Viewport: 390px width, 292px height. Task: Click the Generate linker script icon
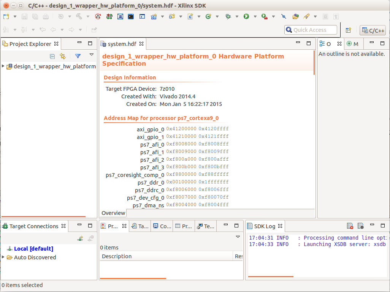pyautogui.click(x=98, y=17)
